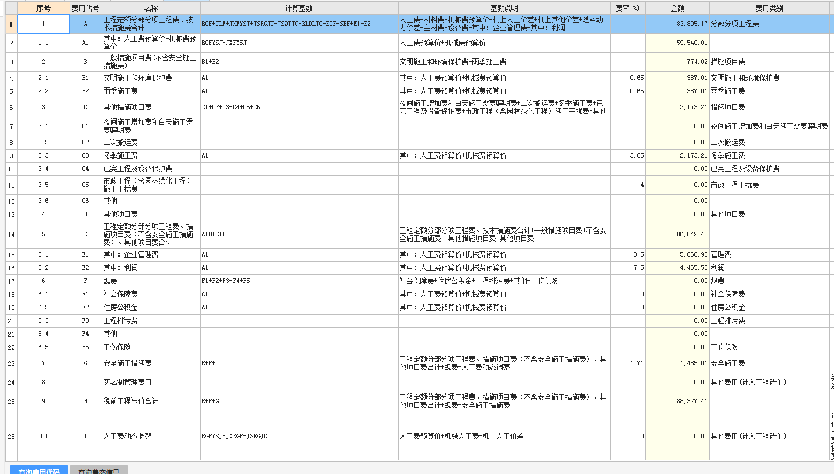Click the 名称 column header
834x474 pixels.
coord(151,8)
